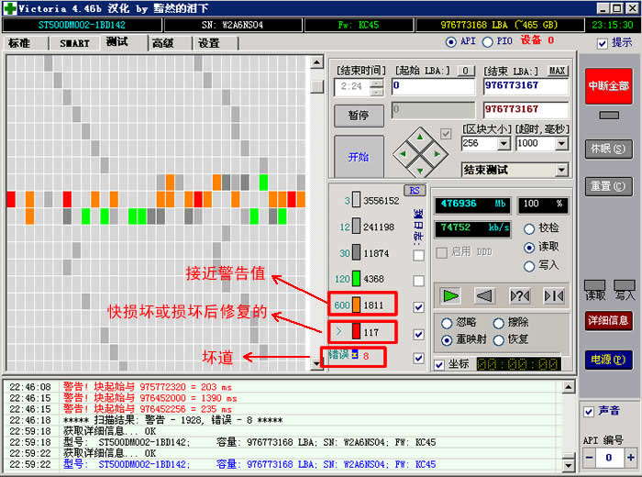The image size is (642, 477).
Task: Click the 读取 indicator icon on the right
Action: pos(594,285)
